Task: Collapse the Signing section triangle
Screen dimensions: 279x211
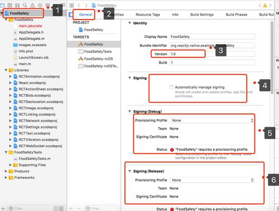Action: pyautogui.click(x=129, y=78)
